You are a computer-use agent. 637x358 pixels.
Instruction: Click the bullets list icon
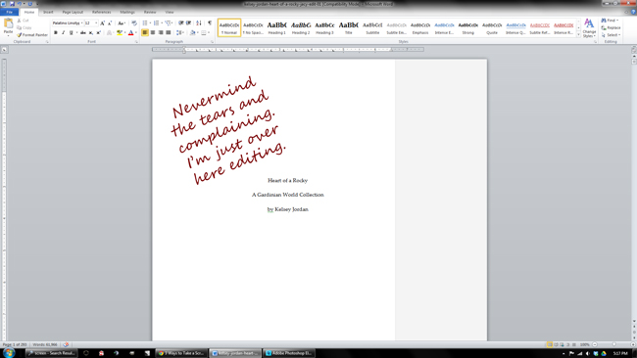click(x=145, y=23)
